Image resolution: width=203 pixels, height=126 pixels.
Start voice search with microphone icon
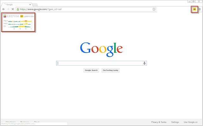click(x=145, y=63)
